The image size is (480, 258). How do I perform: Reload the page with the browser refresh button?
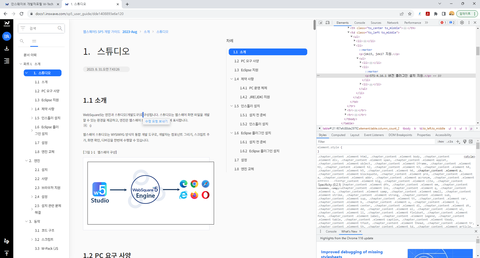(21, 14)
